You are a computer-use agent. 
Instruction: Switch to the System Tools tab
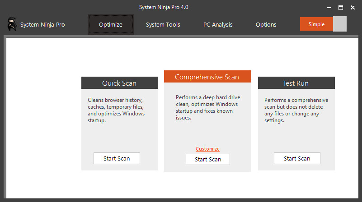click(x=163, y=24)
